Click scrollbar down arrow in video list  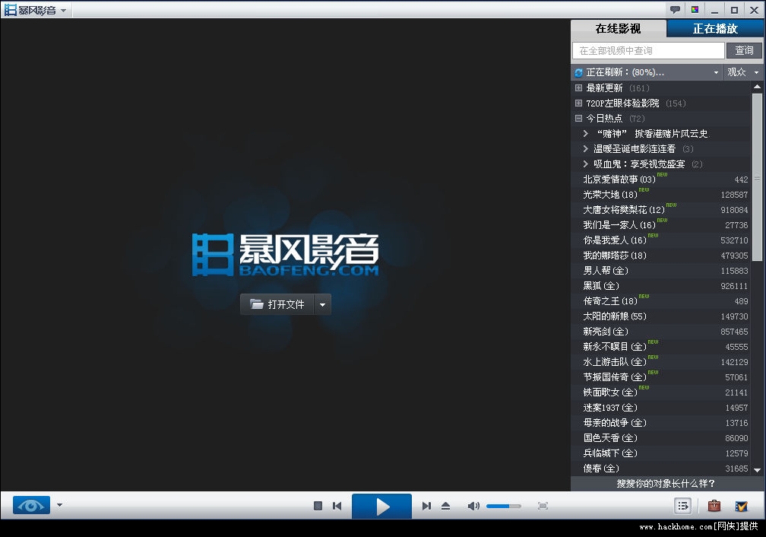coord(757,471)
